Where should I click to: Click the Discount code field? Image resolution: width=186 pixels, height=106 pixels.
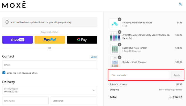(139, 75)
